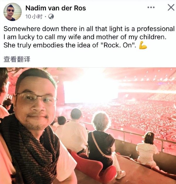This screenshot has height=184, width=176.
Task: Click the bright stage screen in the photo
Action: pyautogui.click(x=89, y=92)
